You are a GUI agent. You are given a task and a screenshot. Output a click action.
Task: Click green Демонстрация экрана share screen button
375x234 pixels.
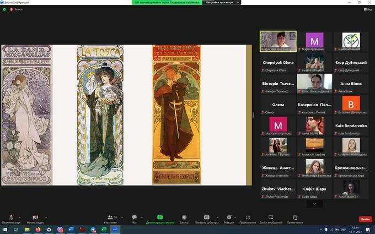[160, 219]
